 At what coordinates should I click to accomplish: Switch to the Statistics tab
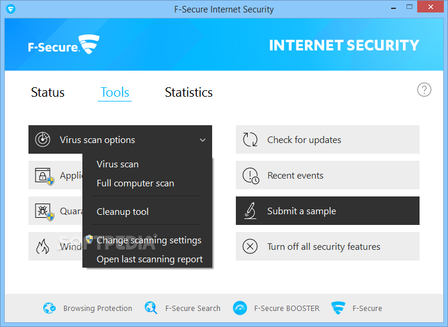188,93
